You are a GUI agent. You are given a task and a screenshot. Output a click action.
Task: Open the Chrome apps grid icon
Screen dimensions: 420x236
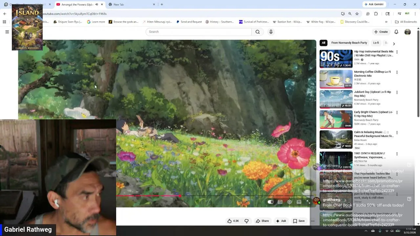[4, 22]
